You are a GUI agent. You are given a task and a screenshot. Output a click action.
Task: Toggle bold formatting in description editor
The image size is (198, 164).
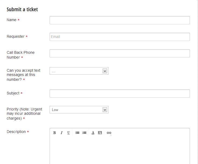54,133
